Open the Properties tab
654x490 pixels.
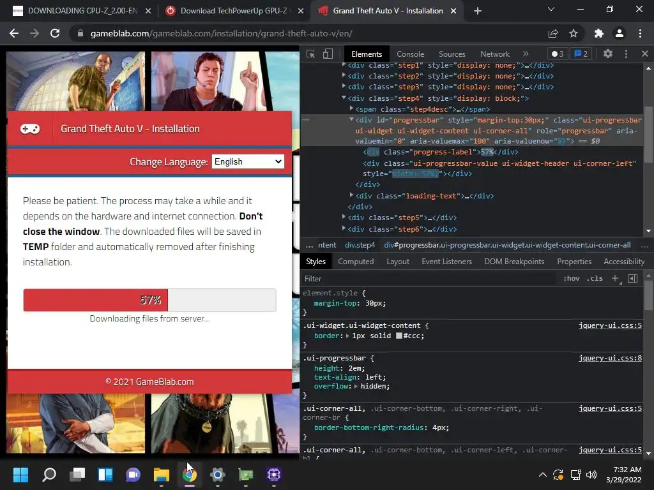574,261
